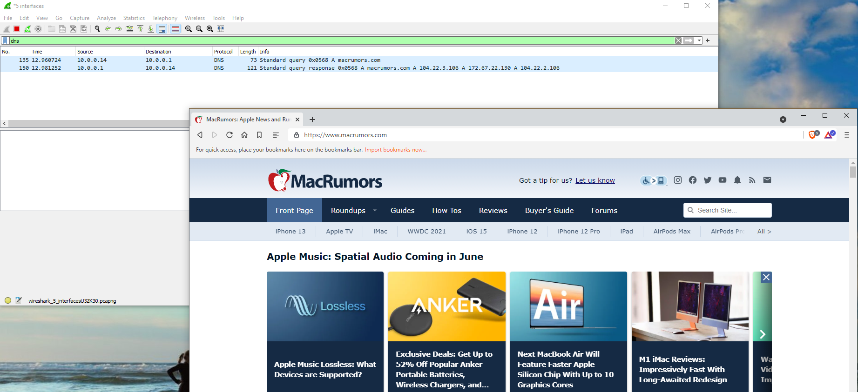The height and width of the screenshot is (392, 858).
Task: Open a new browser tab
Action: (x=312, y=120)
